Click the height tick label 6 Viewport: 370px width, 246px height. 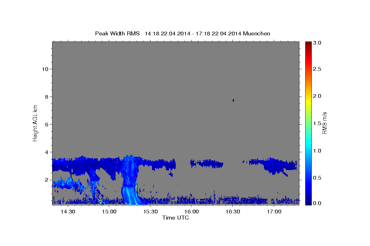pyautogui.click(x=47, y=124)
